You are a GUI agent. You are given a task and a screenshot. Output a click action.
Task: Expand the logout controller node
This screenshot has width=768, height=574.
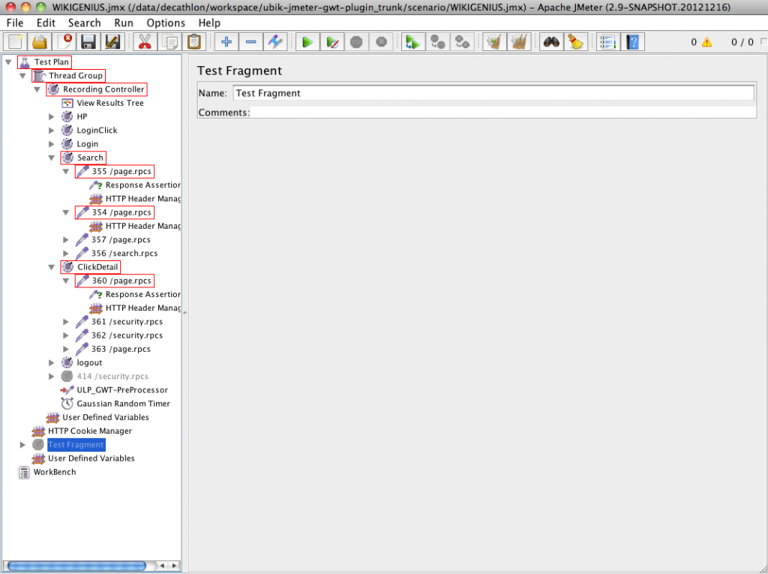tap(51, 362)
